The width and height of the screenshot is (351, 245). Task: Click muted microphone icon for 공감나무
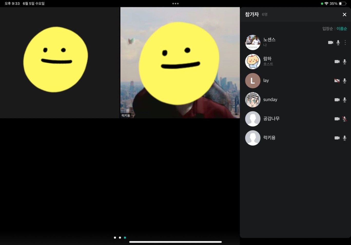[345, 119]
